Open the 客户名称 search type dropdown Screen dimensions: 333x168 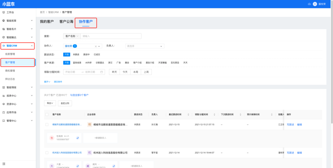pos(72,36)
